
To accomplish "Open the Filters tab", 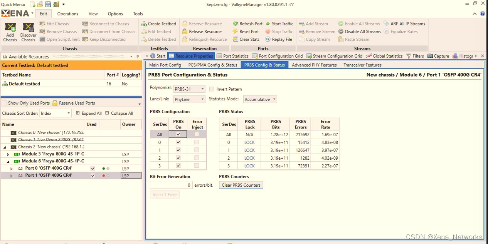I will [x=415, y=56].
